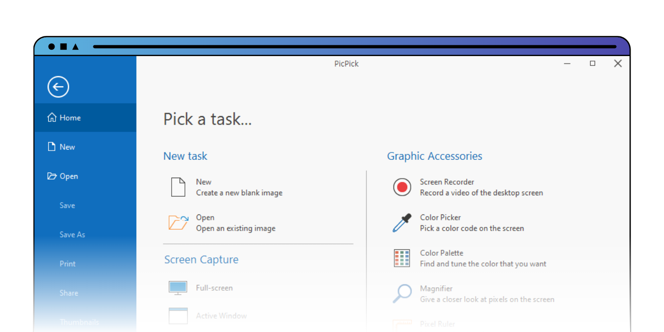The height and width of the screenshot is (332, 664).
Task: Click Save in the sidebar menu
Action: [x=67, y=206]
